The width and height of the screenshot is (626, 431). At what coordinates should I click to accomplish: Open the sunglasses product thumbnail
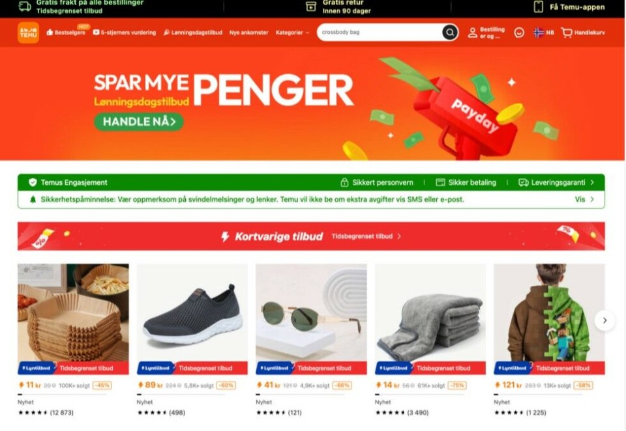coord(311,313)
